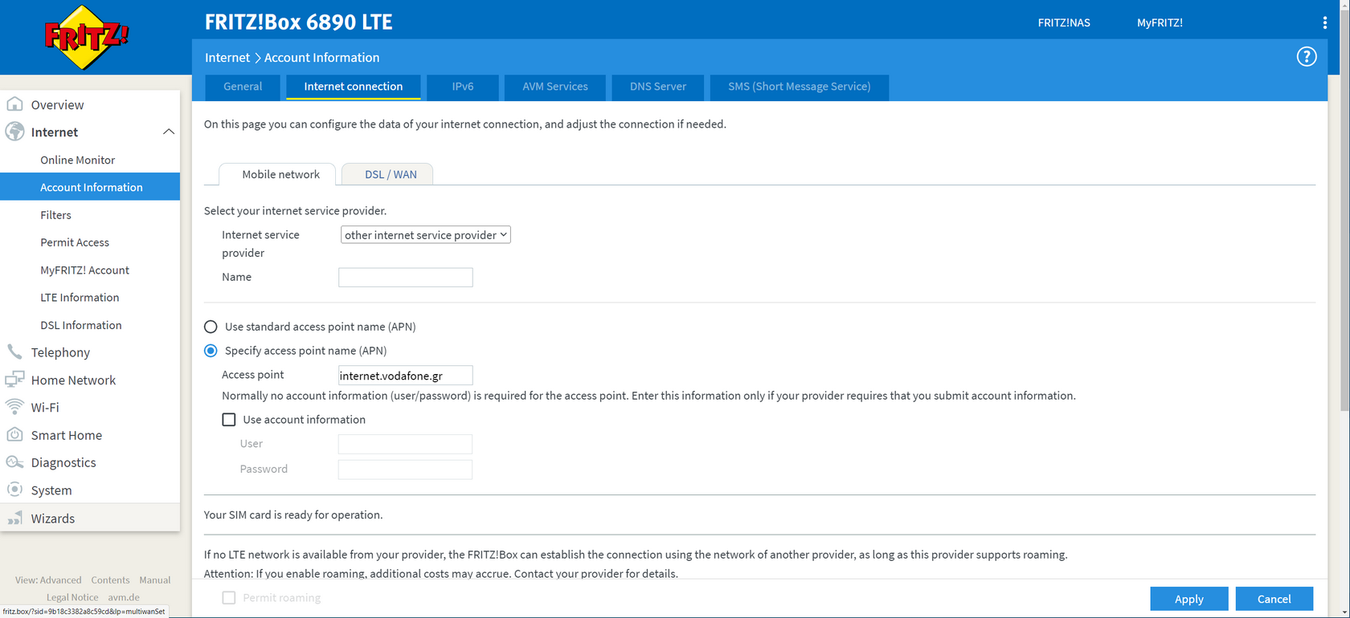Open Legal Notice footer link
Image resolution: width=1350 pixels, height=618 pixels.
pyautogui.click(x=72, y=597)
